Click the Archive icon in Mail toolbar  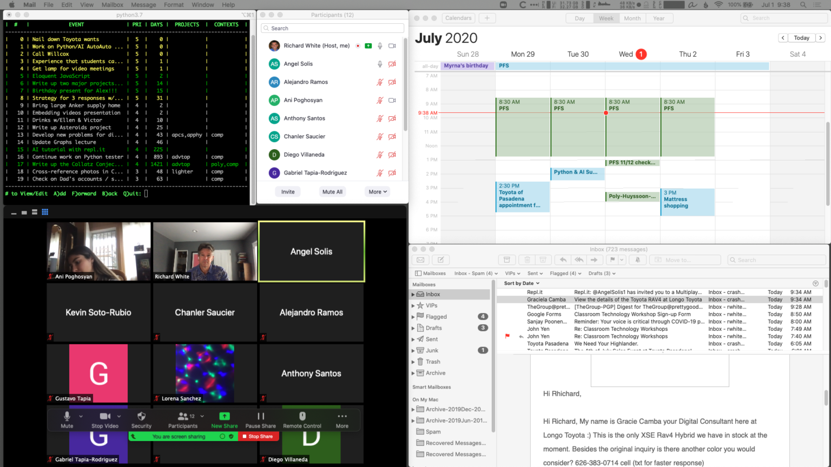point(506,260)
